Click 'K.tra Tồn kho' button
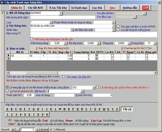 pos(58,8)
